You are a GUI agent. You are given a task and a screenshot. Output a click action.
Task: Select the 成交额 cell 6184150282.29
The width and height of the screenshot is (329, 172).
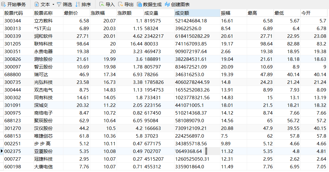click(197, 36)
